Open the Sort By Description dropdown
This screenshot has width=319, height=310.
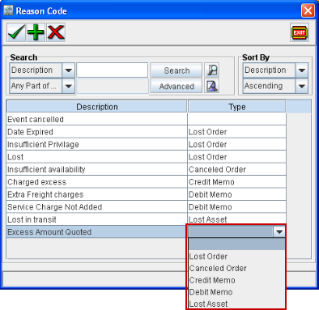click(302, 70)
